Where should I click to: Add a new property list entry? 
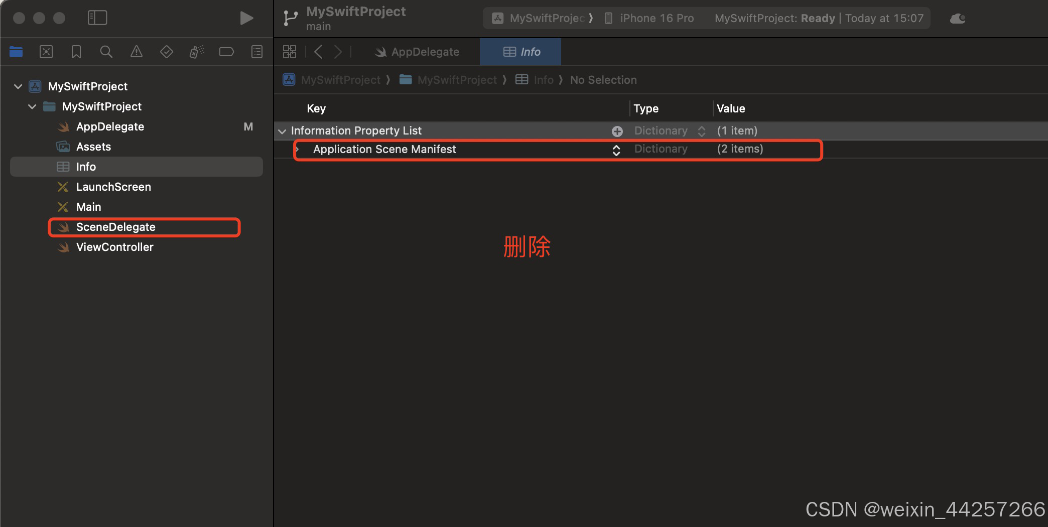tap(617, 131)
